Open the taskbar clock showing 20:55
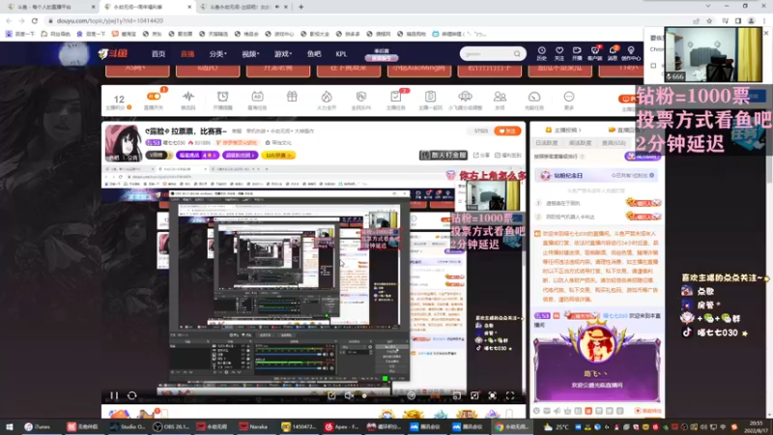The image size is (773, 435). point(757,426)
